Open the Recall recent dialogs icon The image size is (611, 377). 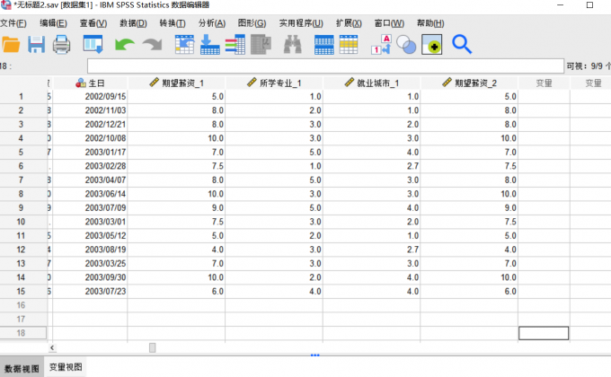tap(93, 43)
